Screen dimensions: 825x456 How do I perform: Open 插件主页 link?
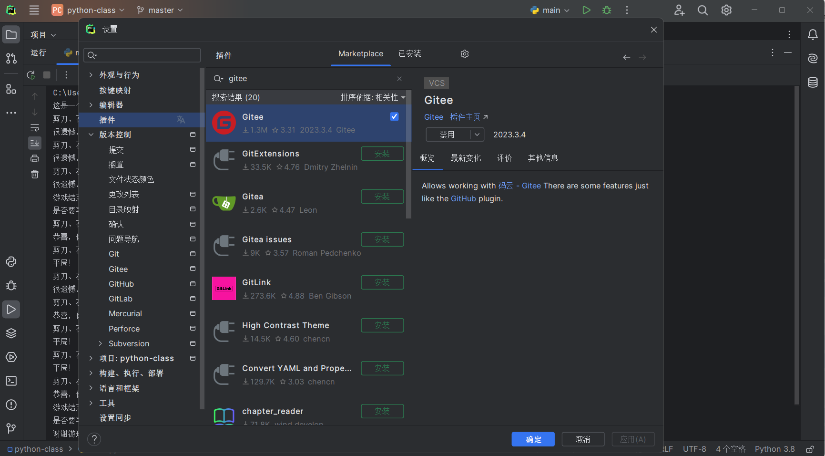point(469,117)
